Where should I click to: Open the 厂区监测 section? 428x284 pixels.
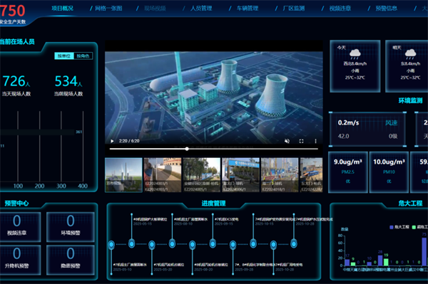(294, 8)
